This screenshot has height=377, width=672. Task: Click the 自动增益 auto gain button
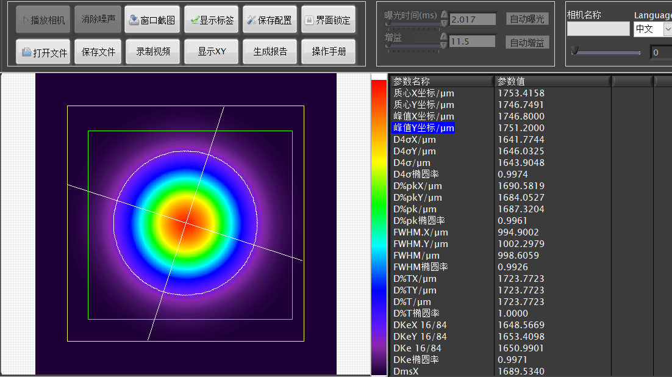click(x=527, y=43)
